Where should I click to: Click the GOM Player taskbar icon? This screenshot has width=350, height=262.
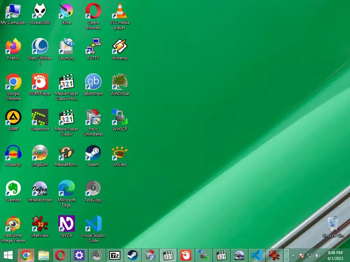click(x=186, y=255)
